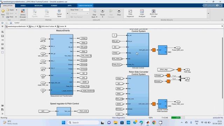Click Fit to View in palette
Image resolution: width=224 pixels, height=126 pixels.
click(x=2, y=36)
